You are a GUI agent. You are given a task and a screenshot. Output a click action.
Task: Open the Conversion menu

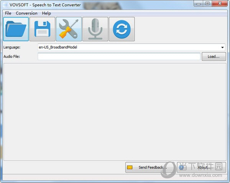click(x=26, y=13)
